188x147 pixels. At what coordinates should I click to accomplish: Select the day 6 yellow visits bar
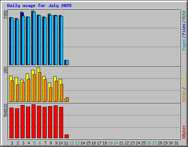pos(38,85)
